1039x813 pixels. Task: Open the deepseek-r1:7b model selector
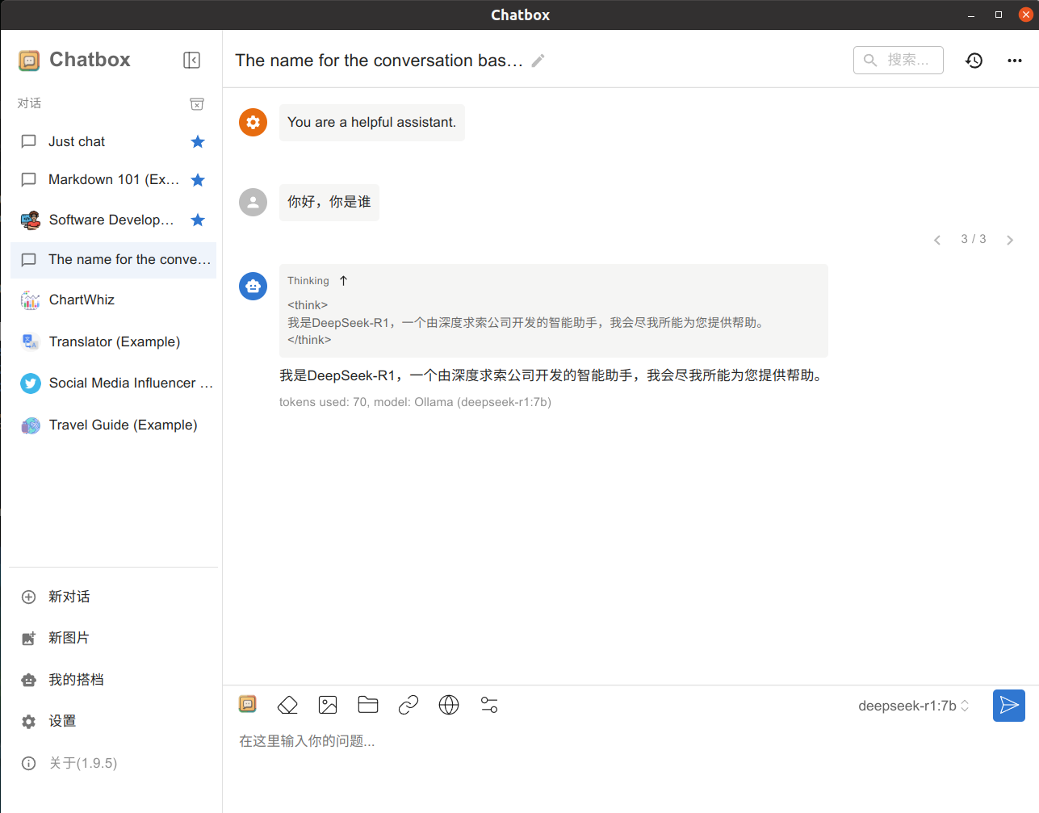click(914, 706)
